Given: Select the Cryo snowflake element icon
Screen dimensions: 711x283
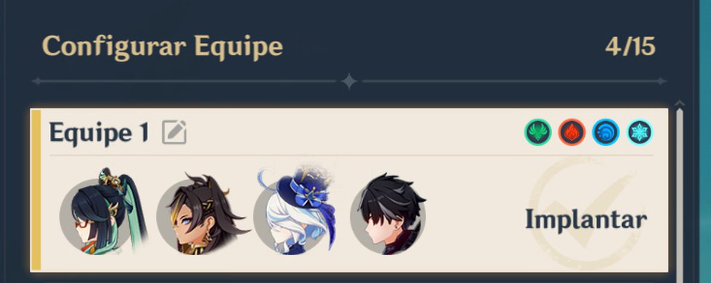Looking at the screenshot, I should [640, 132].
